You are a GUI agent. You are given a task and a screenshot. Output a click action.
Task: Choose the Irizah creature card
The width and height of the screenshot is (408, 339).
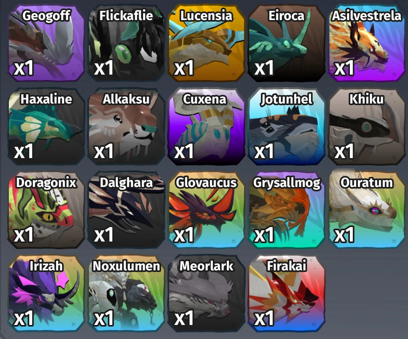coord(46,294)
